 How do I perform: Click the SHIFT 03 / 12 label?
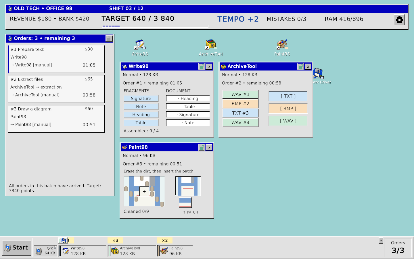pyautogui.click(x=126, y=9)
